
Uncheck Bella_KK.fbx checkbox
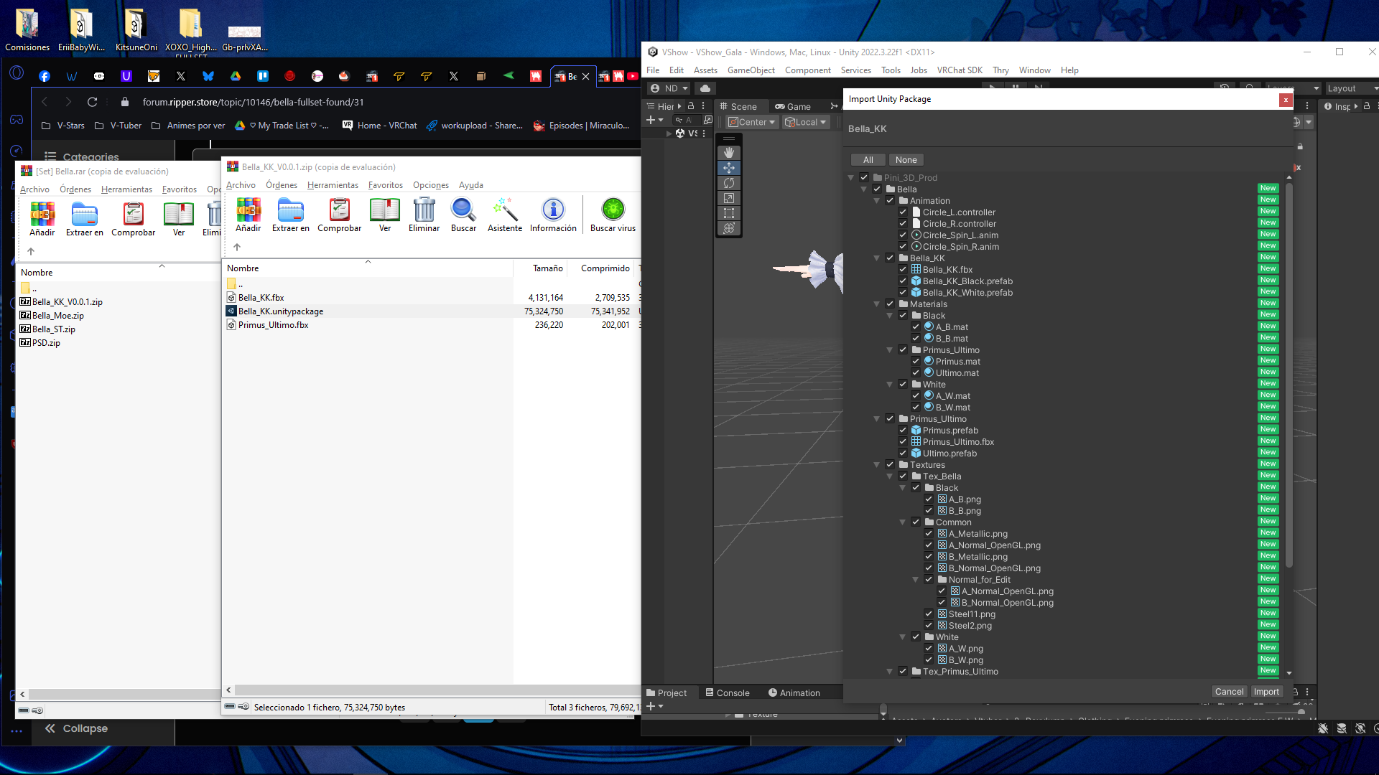coord(903,269)
